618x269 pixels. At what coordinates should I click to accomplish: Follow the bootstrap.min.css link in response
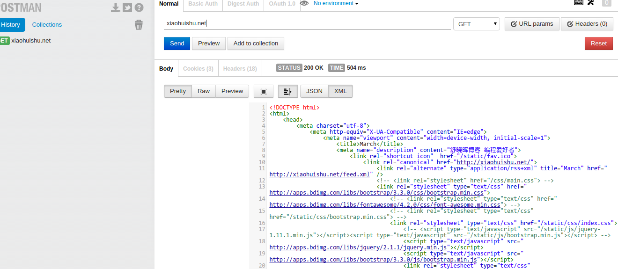376,193
